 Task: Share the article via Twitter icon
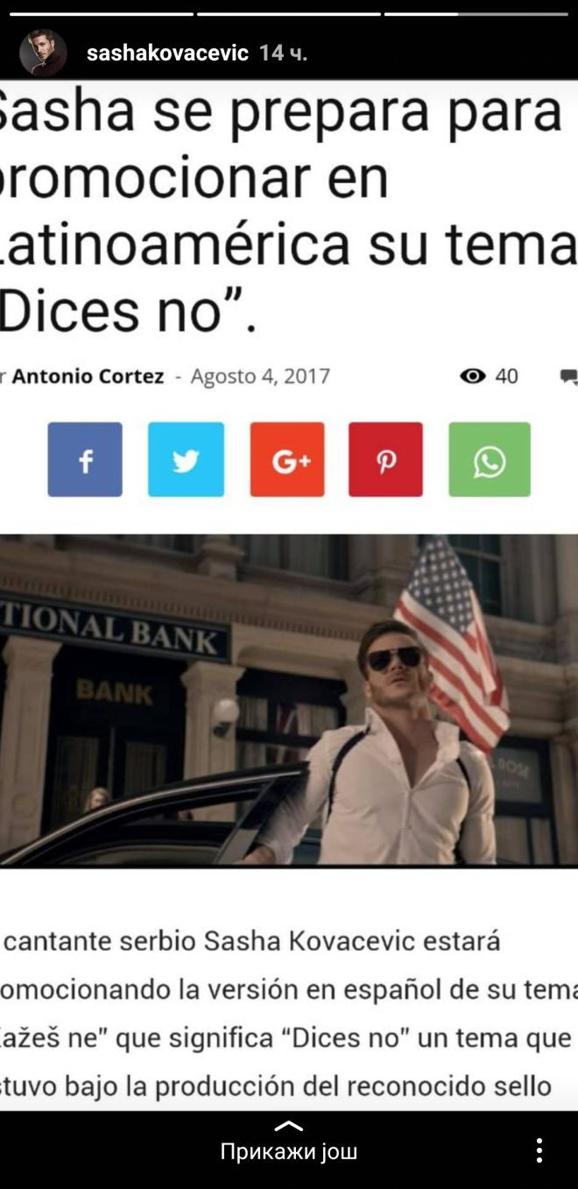coord(186,459)
